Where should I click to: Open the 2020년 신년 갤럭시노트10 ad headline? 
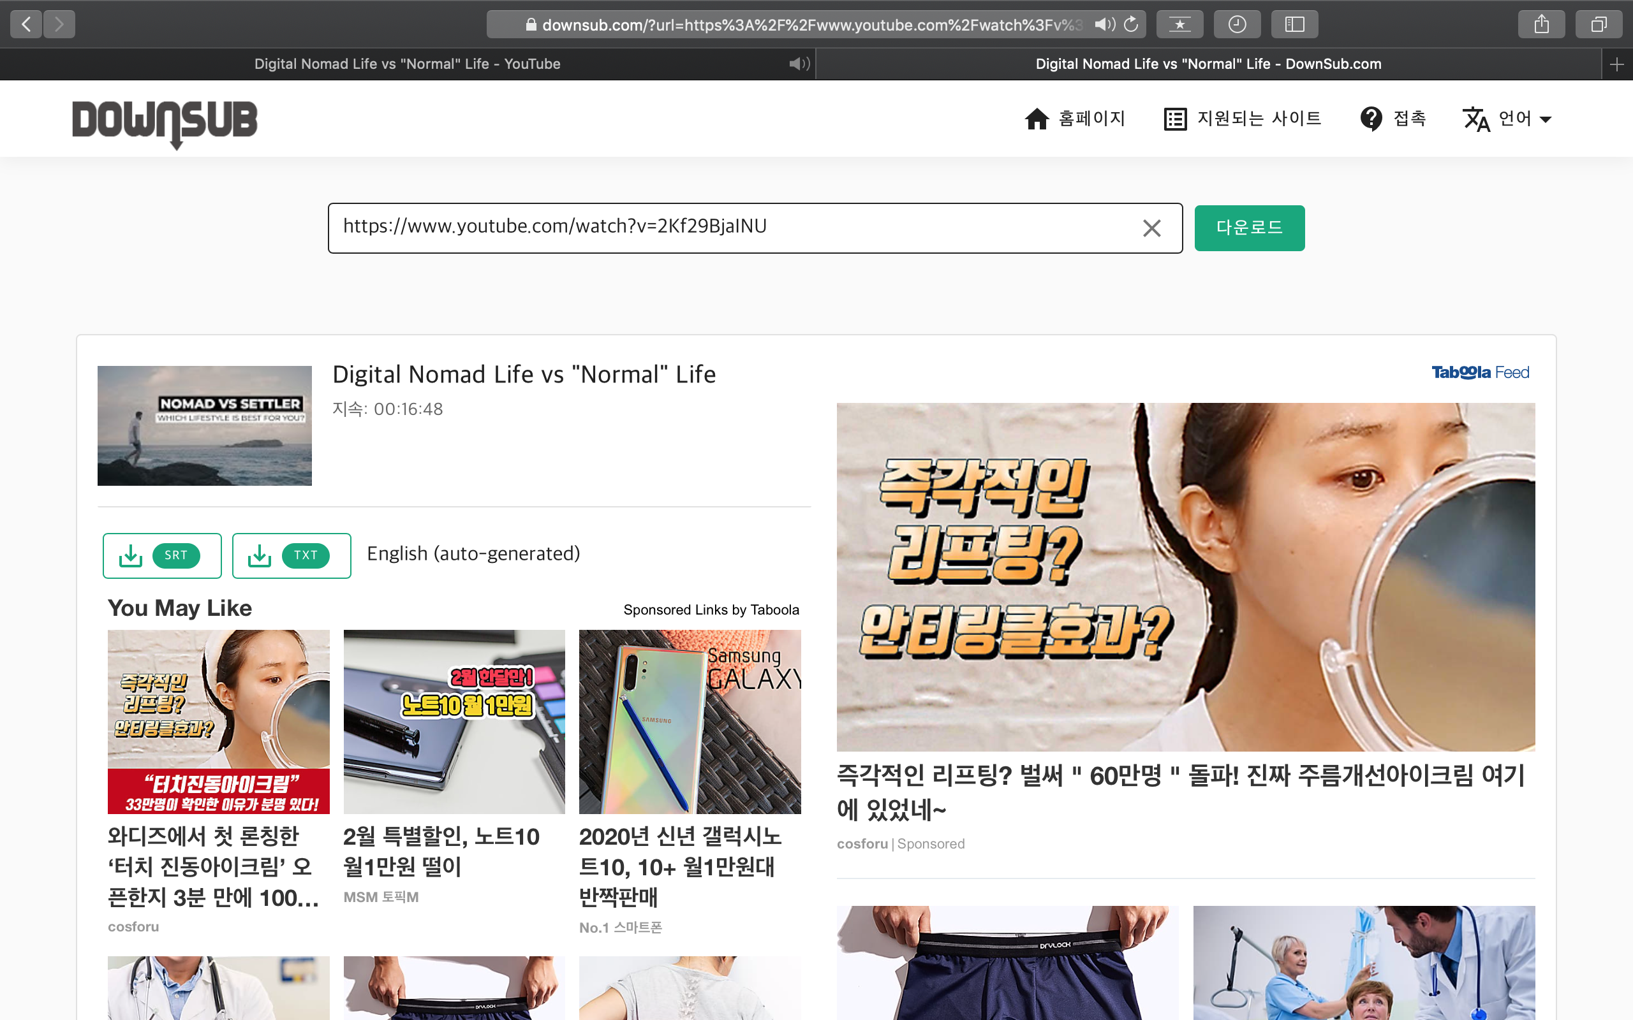coord(680,867)
